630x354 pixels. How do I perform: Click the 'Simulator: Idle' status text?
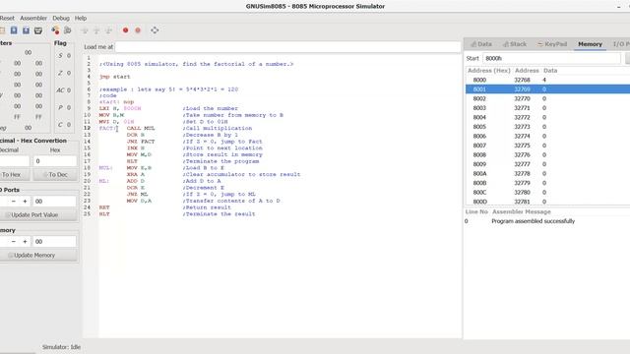[61, 347]
